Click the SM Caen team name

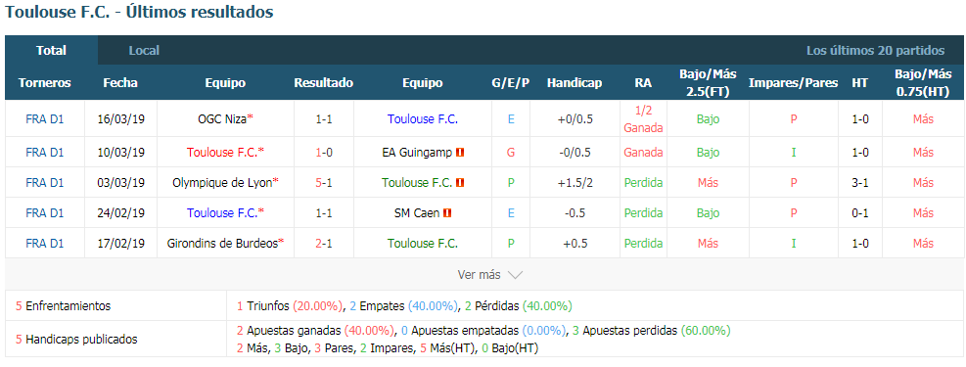[417, 213]
